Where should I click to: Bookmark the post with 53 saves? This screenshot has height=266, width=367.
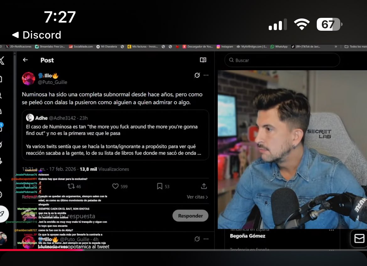[163, 186]
